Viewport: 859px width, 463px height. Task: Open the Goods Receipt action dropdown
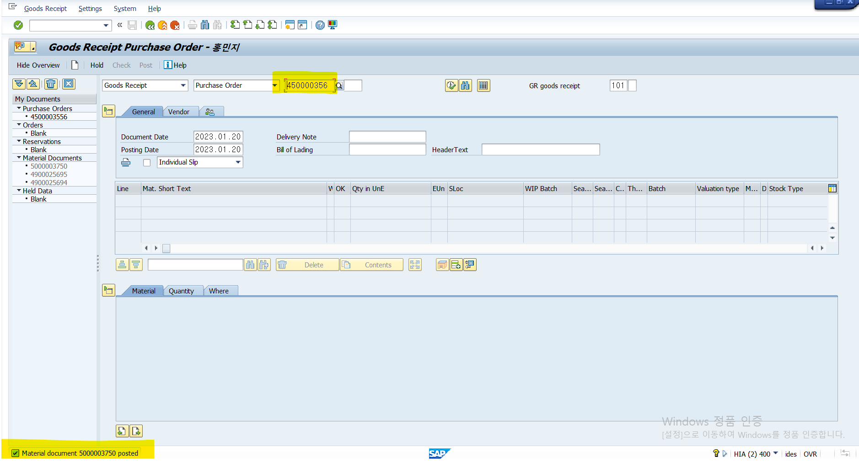[183, 85]
